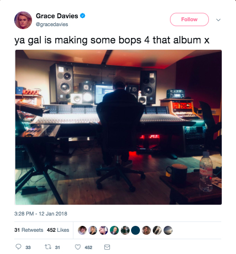Viewport: 236px width, 254px height.
Task: Open the Grace Davies display name link
Action: click(57, 16)
